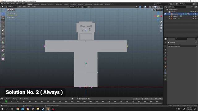This screenshot has width=198, height=111.
Task: Open Chrome from the Windows taskbar
Action: [x=18, y=109]
